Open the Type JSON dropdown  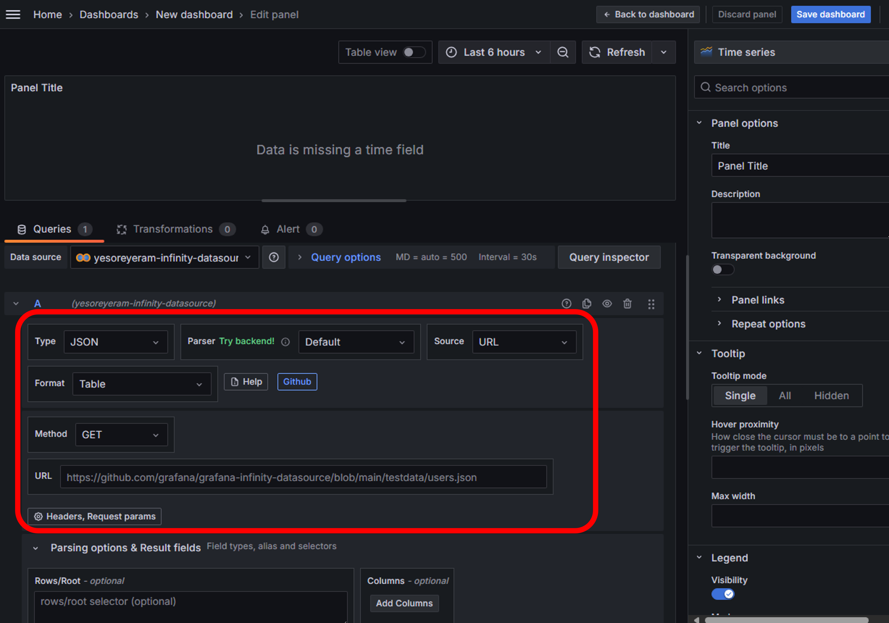(x=116, y=342)
